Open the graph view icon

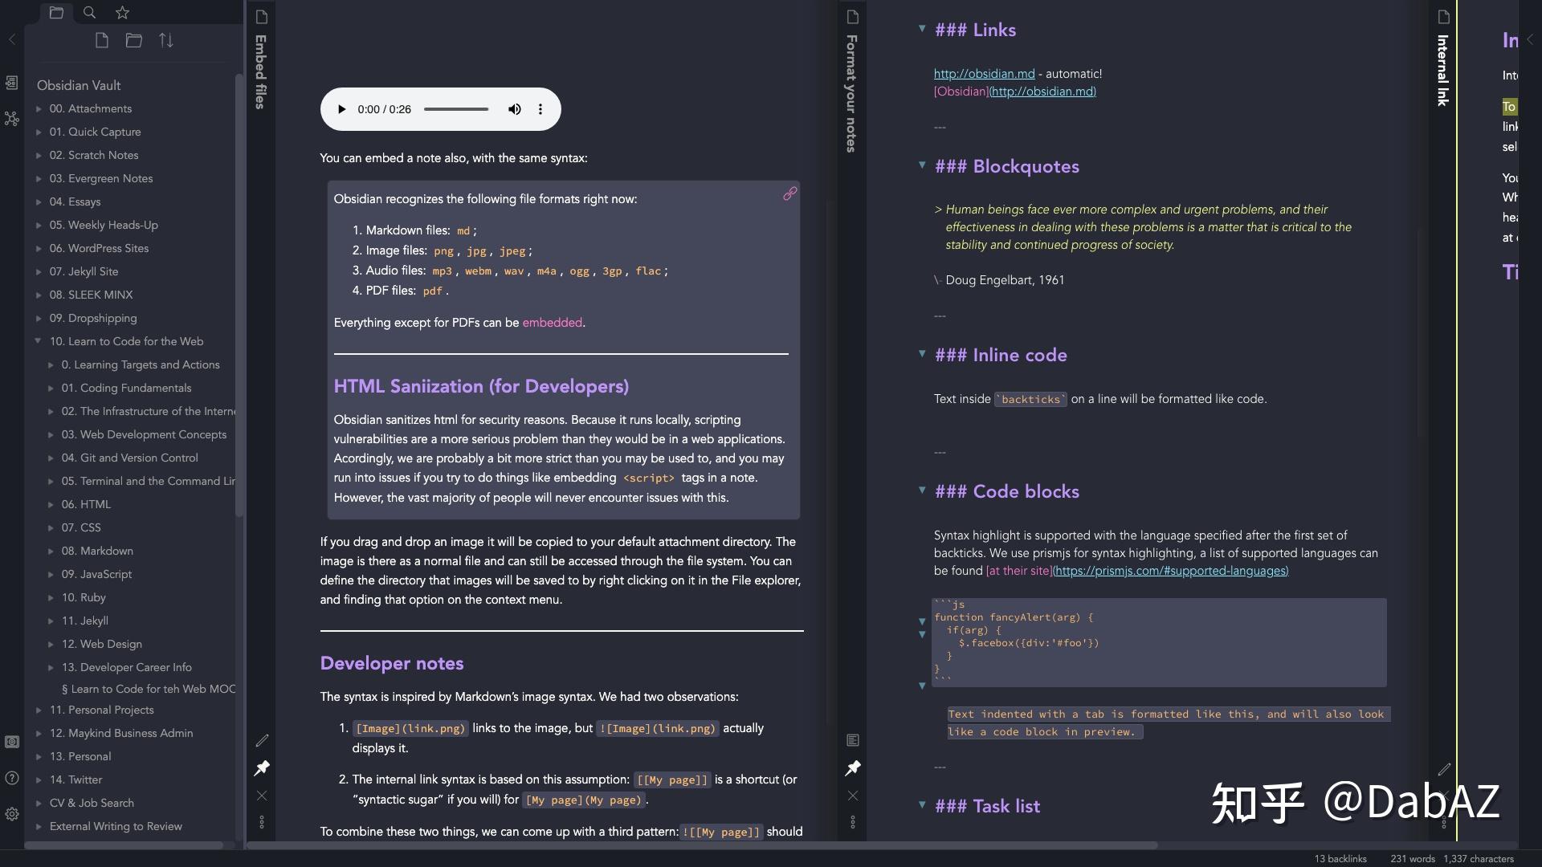11,119
